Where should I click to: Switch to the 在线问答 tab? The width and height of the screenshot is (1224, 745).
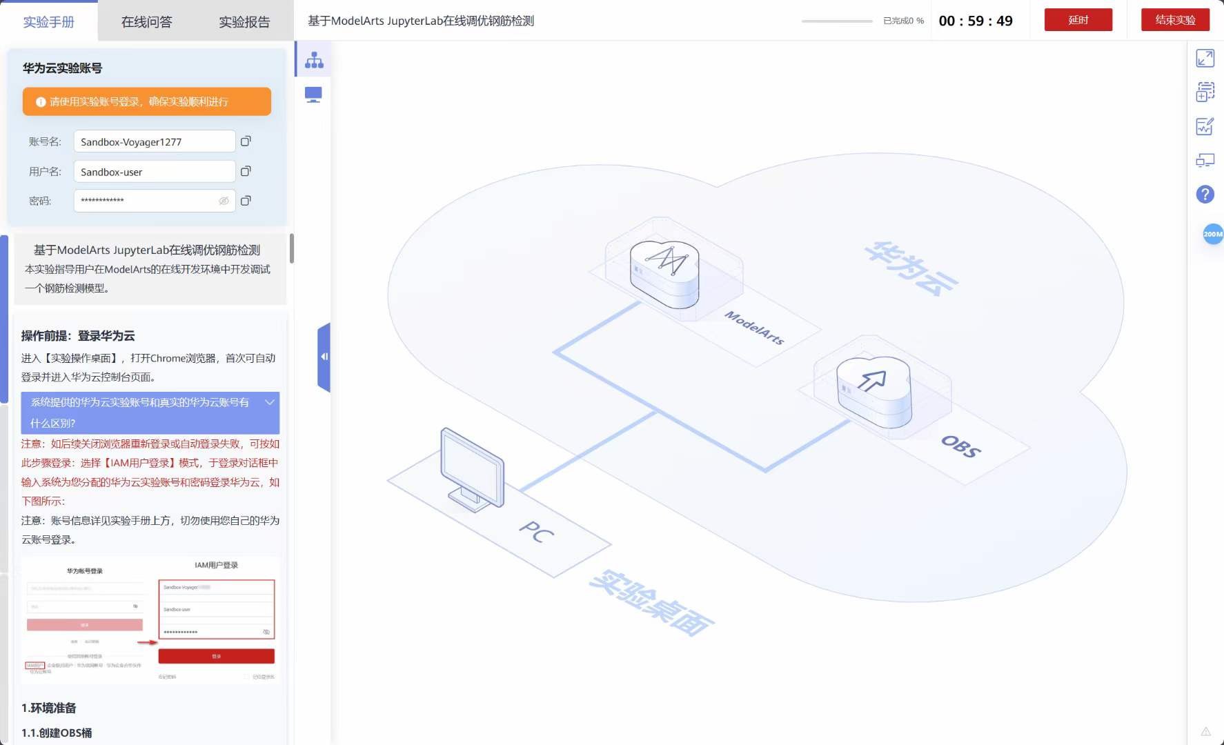(x=146, y=22)
